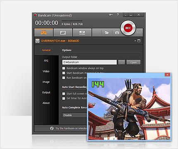Click the window toggle icon beside arrow
The width and height of the screenshot is (178, 149).
click(139, 41)
